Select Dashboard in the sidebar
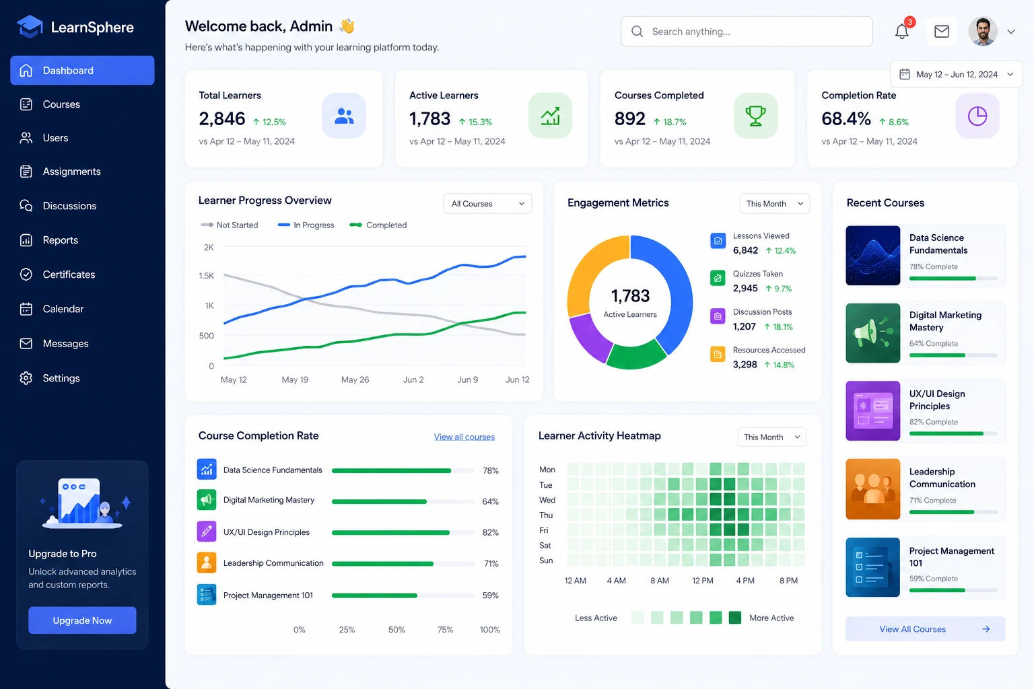The height and width of the screenshot is (689, 1034). [82, 70]
